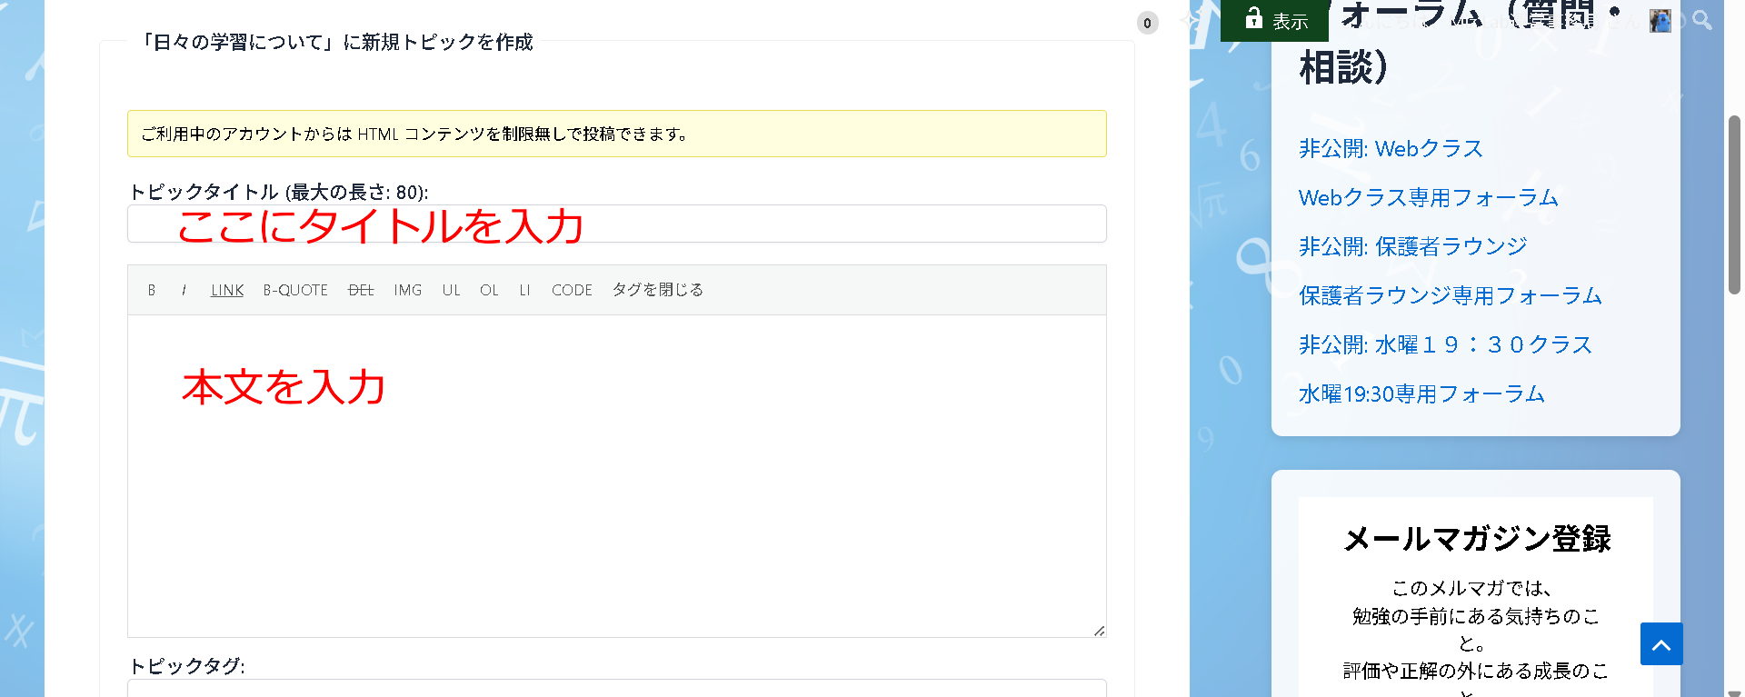Focus the トピックタグ input field

click(x=617, y=688)
